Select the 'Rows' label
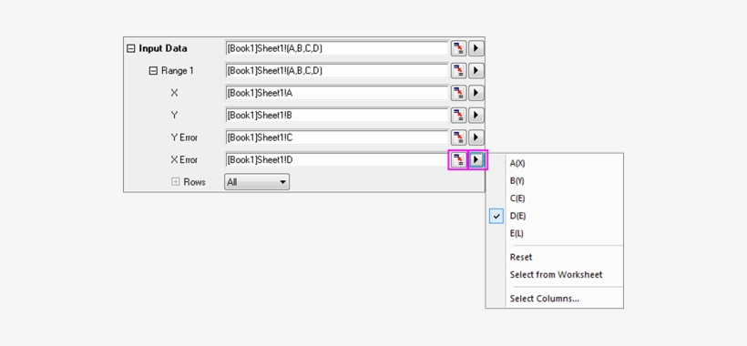 tap(194, 182)
